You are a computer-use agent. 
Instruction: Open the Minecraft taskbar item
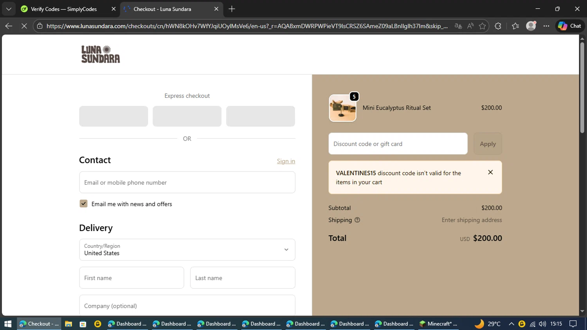click(x=438, y=324)
